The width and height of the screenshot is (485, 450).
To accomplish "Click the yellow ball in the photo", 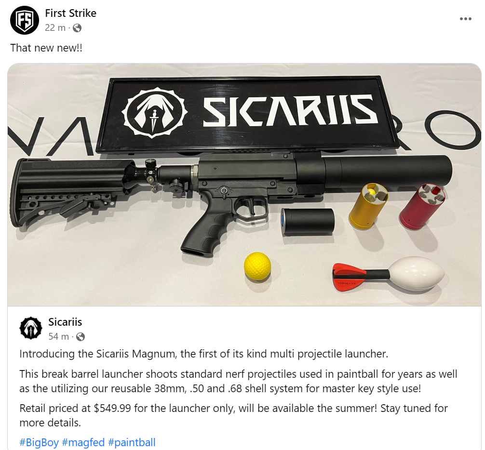I will tap(257, 266).
